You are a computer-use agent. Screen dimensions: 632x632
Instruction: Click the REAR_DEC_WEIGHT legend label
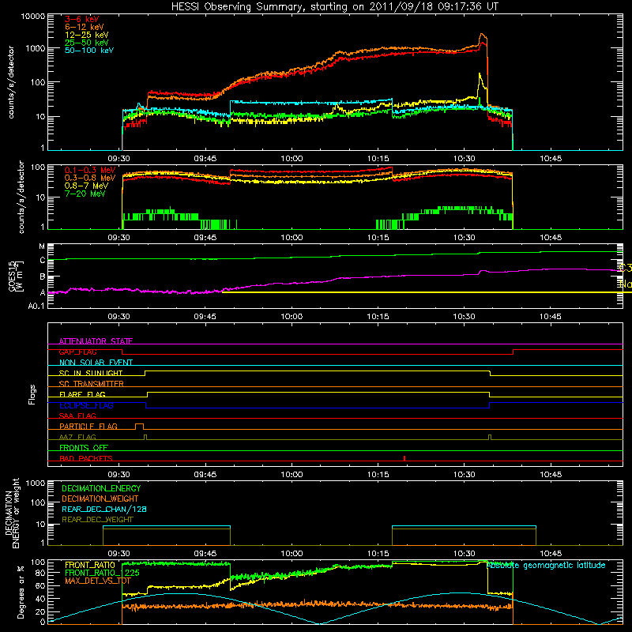pyautogui.click(x=97, y=520)
